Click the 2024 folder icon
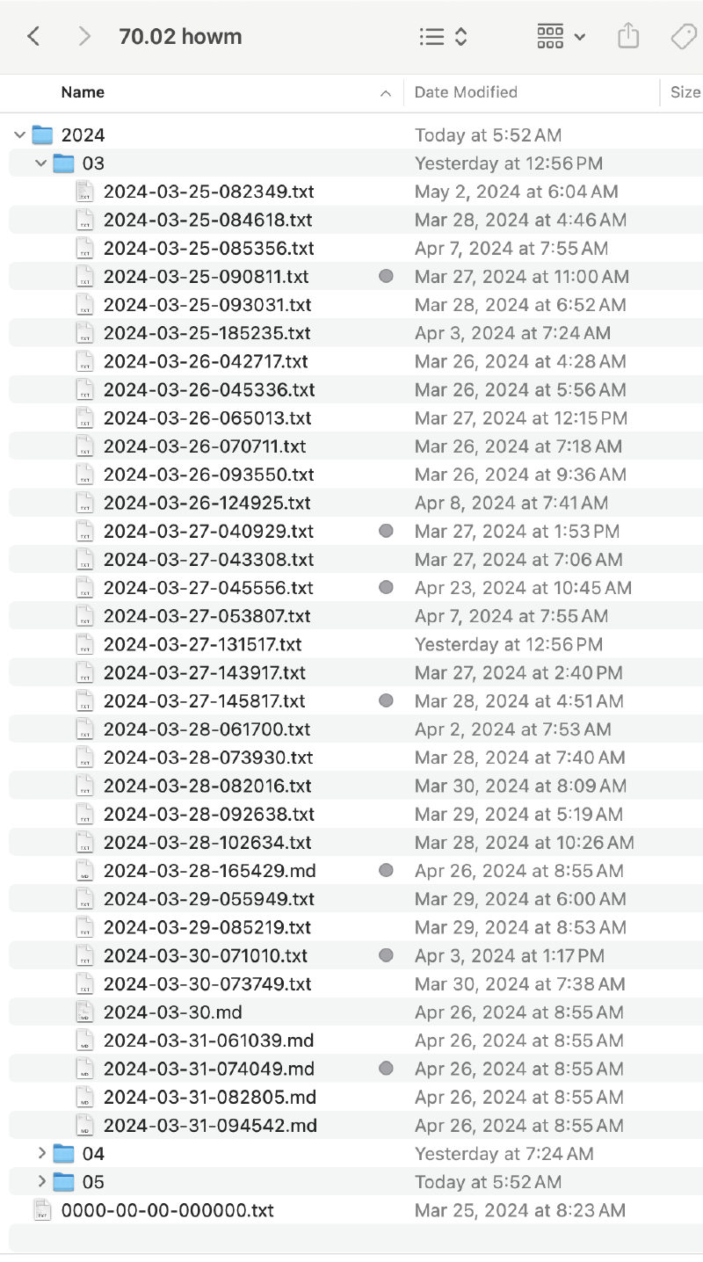The image size is (703, 1262). coord(42,135)
